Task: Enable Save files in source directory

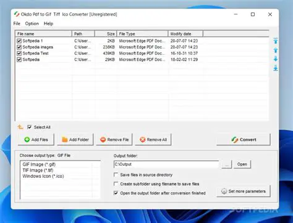Action: point(116,175)
